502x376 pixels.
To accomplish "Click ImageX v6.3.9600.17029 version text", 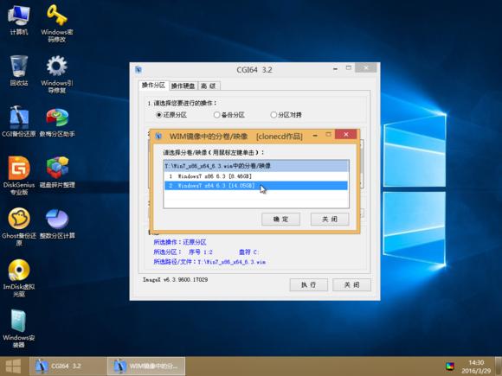I will tap(175, 279).
